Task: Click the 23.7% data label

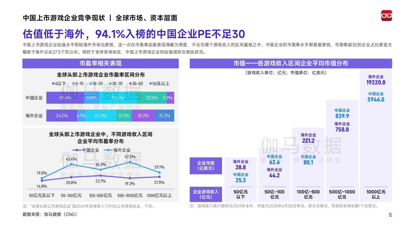Action: tap(101, 181)
